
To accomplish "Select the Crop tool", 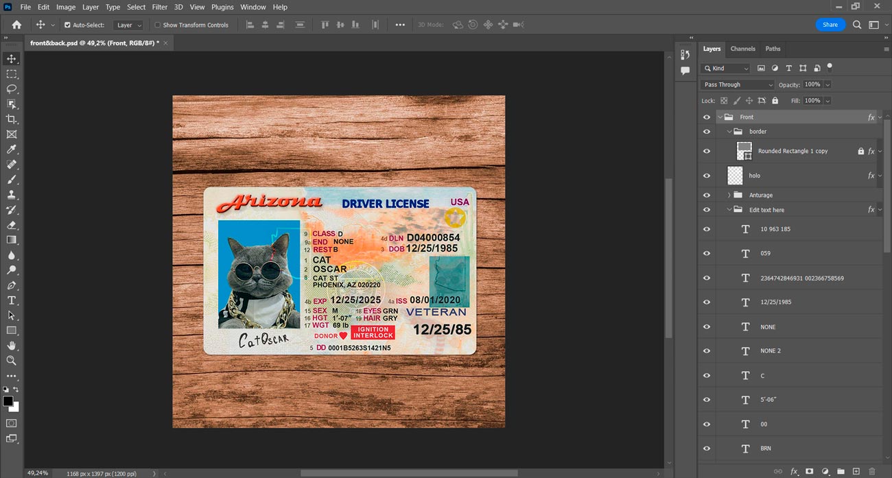I will click(x=12, y=119).
